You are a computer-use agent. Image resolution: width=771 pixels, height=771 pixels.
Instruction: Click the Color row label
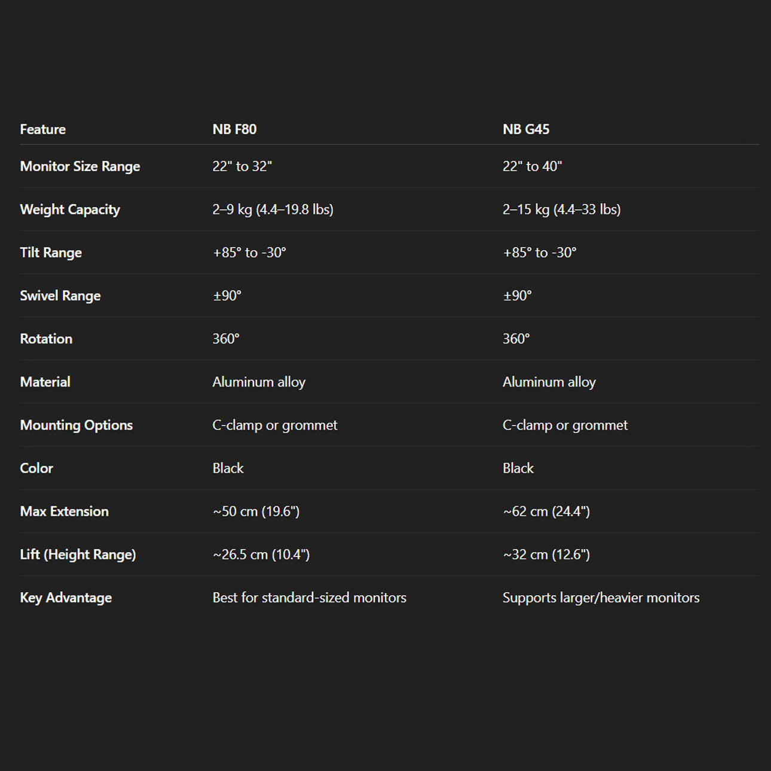pos(36,468)
